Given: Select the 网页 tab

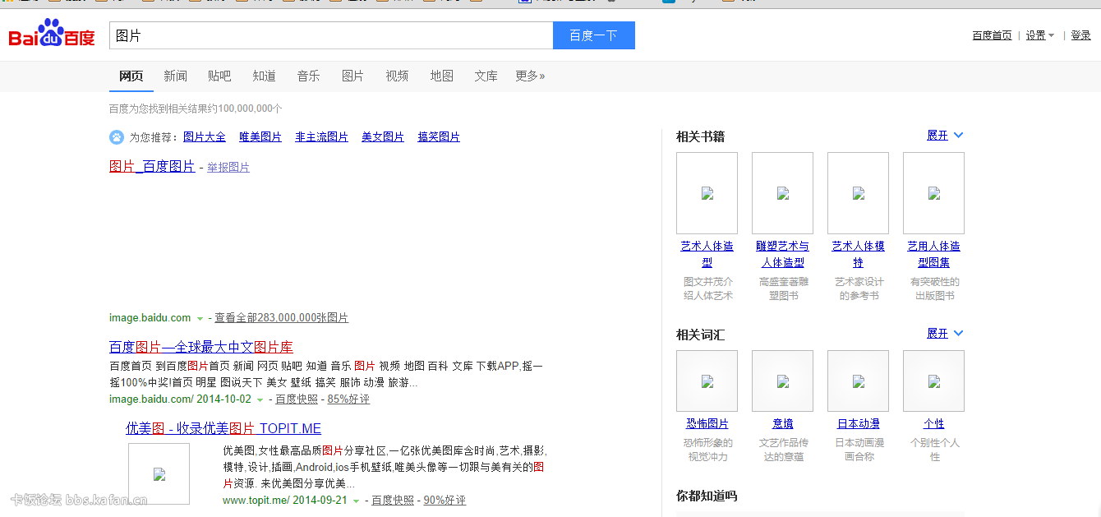Looking at the screenshot, I should point(131,76).
